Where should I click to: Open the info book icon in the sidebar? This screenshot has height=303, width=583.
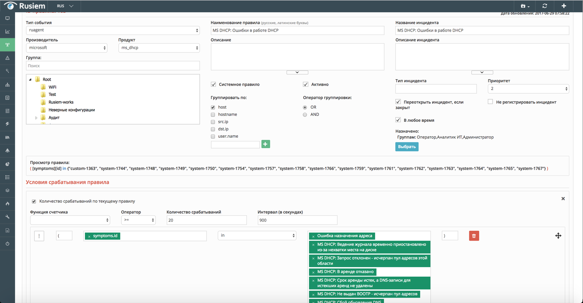(x=7, y=111)
